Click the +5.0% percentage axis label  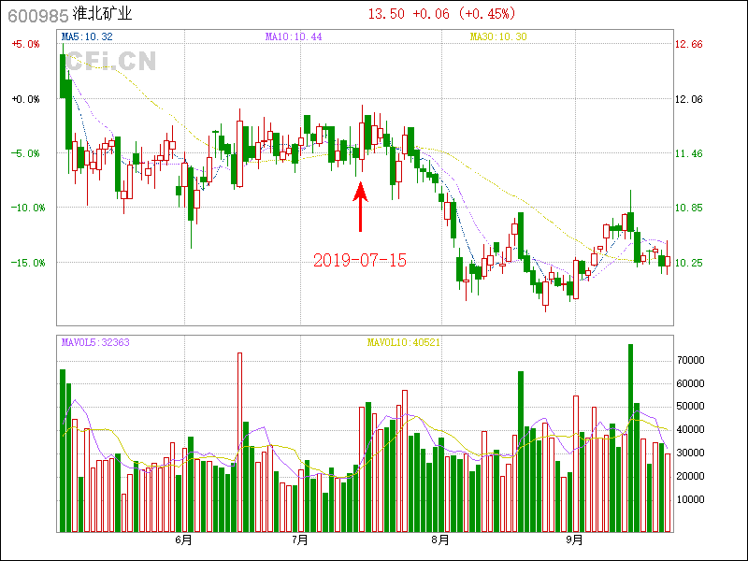coord(25,45)
